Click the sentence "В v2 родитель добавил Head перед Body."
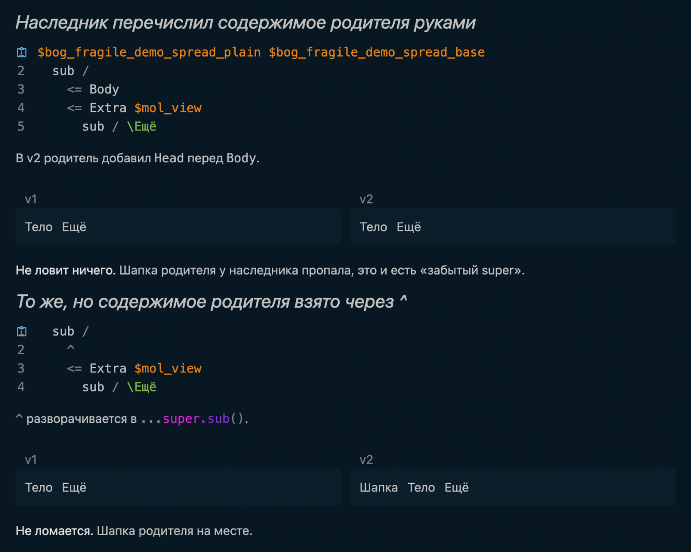This screenshot has height=552, width=691. coord(138,158)
